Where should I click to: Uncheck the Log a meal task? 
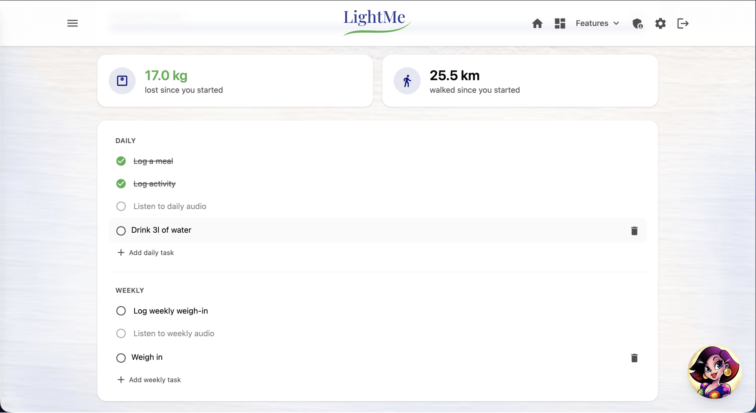(121, 161)
